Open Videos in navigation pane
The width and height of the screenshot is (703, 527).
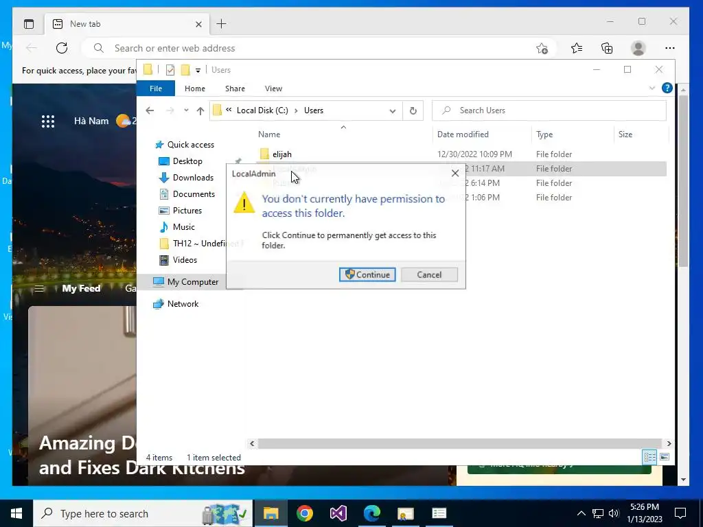coord(185,260)
